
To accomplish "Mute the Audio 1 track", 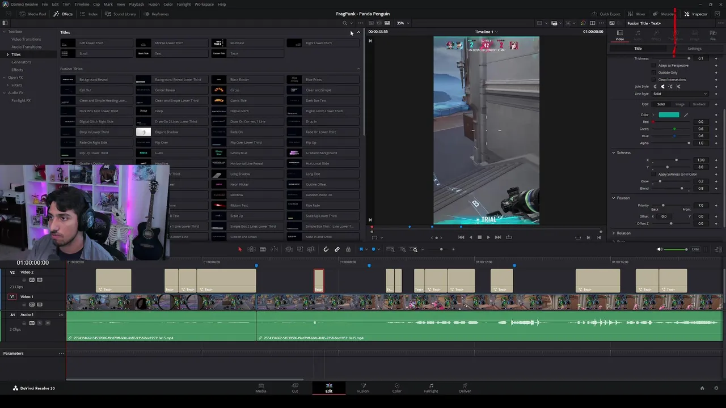I will tap(48, 323).
